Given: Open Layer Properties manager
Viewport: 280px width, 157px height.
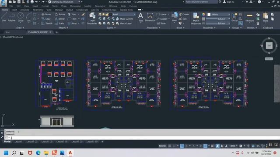Looking at the screenshot, I should (x=92, y=18).
